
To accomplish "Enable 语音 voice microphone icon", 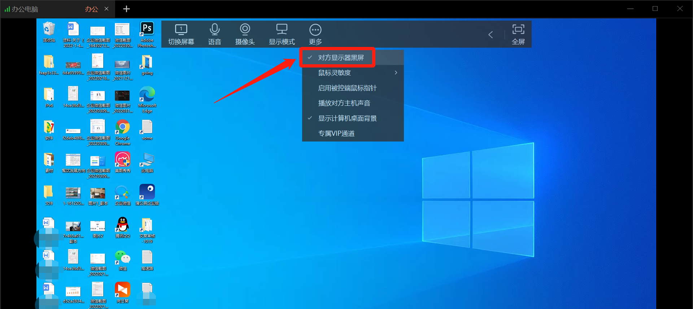I will 214,34.
